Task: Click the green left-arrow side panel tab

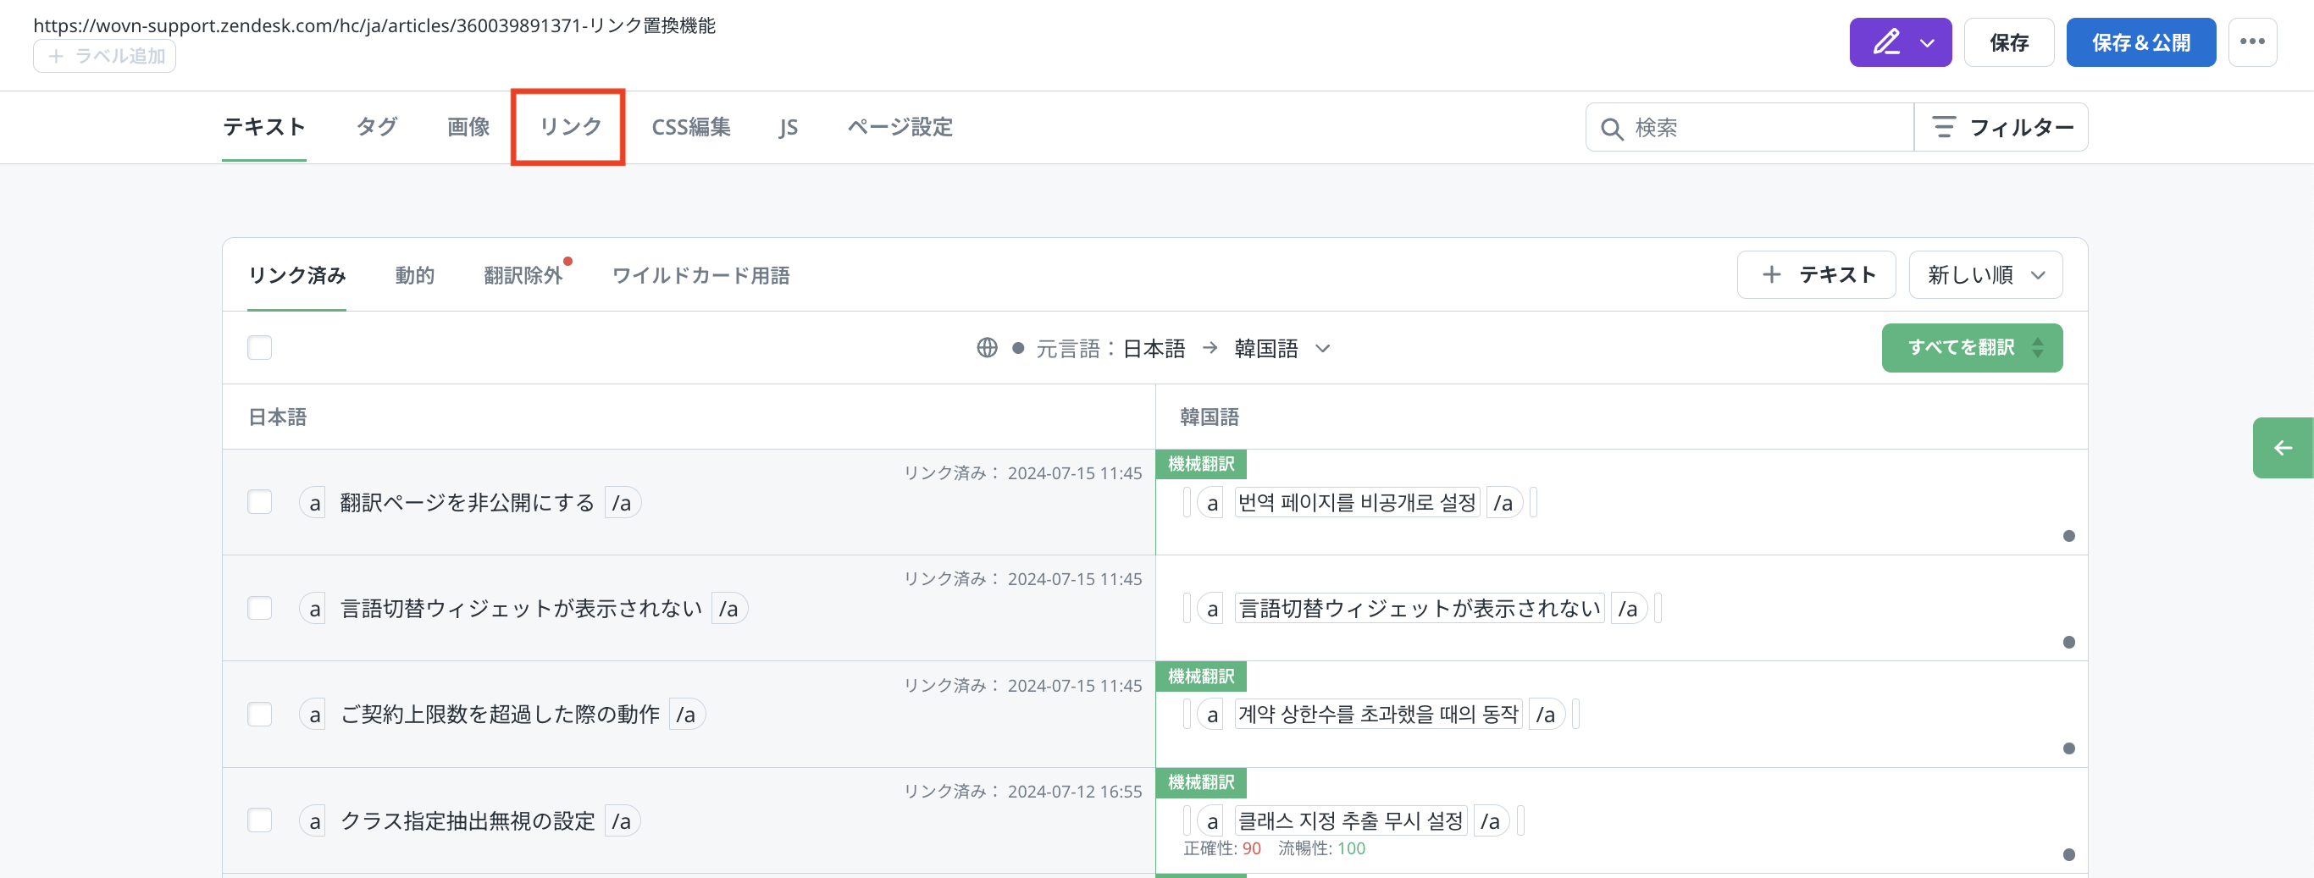Action: click(x=2282, y=448)
